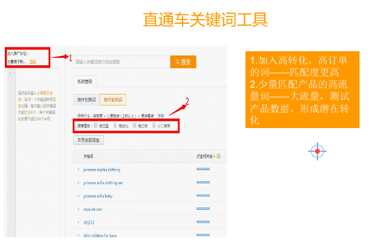
Task: Open keyword link 'shirt children for boys'
Action: 100,235
